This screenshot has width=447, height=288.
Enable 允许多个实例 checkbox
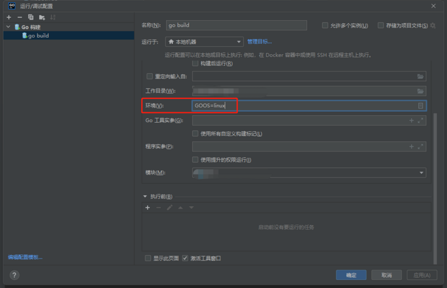[x=325, y=26]
